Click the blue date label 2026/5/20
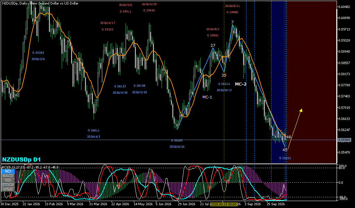355x208 pixels. coord(139,92)
